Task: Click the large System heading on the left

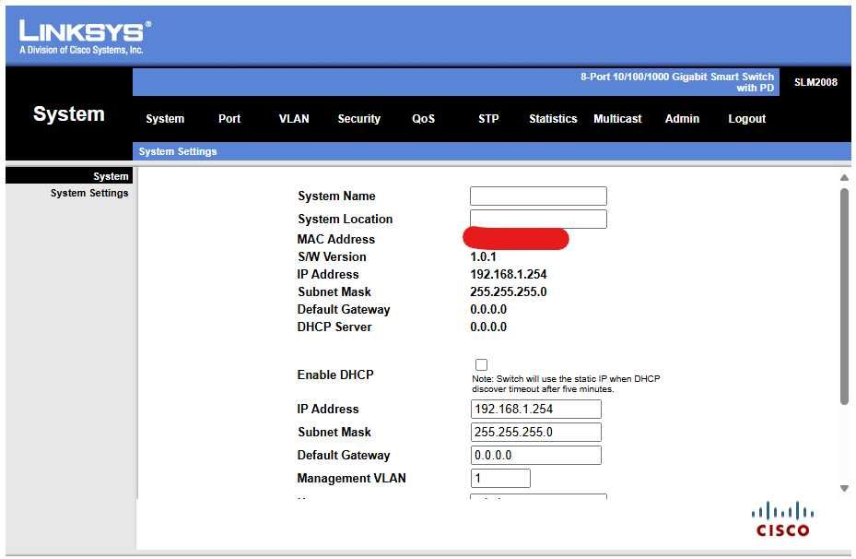Action: click(69, 113)
